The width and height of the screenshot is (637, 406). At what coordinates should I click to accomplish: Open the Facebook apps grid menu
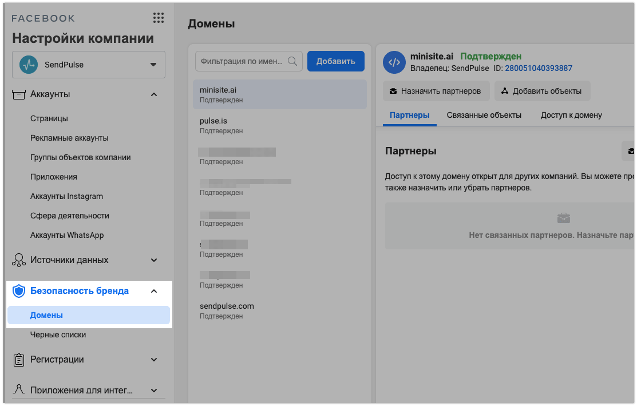[159, 18]
